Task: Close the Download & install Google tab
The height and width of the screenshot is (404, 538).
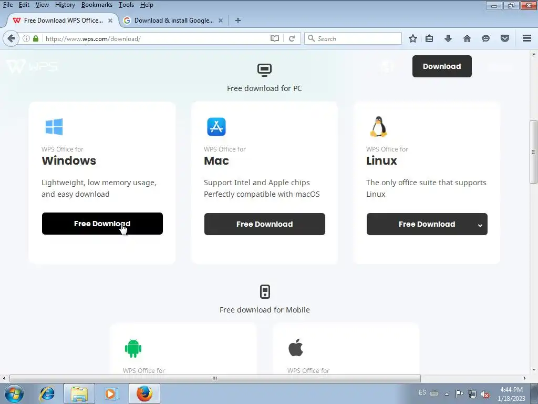Action: 221,21
